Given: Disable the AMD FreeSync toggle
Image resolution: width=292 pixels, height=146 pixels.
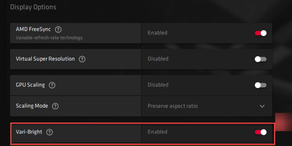Looking at the screenshot, I should point(261,33).
